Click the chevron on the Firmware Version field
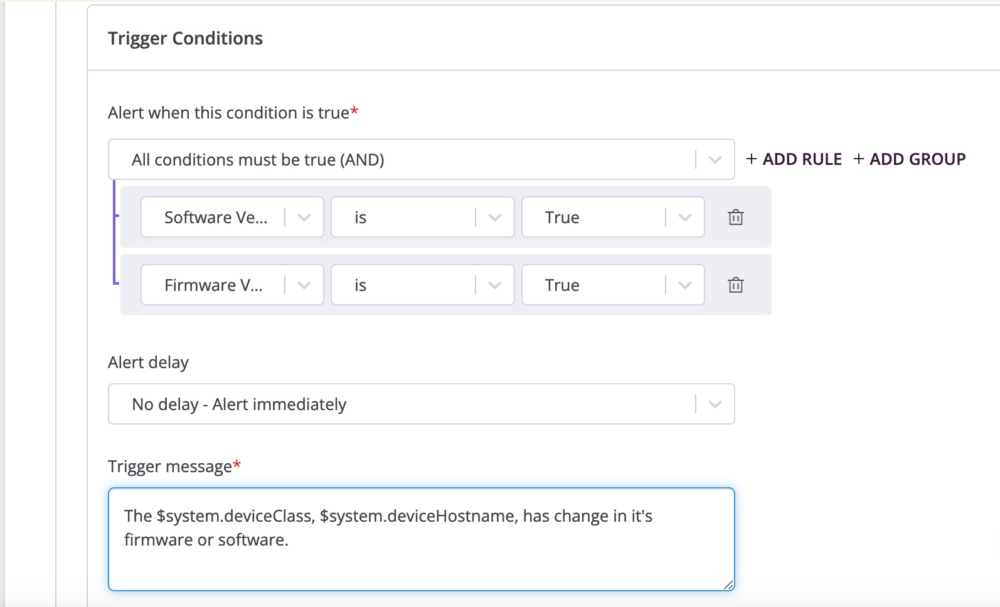1000x607 pixels. [x=305, y=285]
